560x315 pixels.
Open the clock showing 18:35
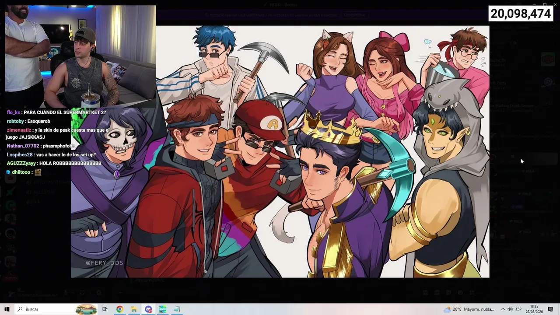pos(534,309)
